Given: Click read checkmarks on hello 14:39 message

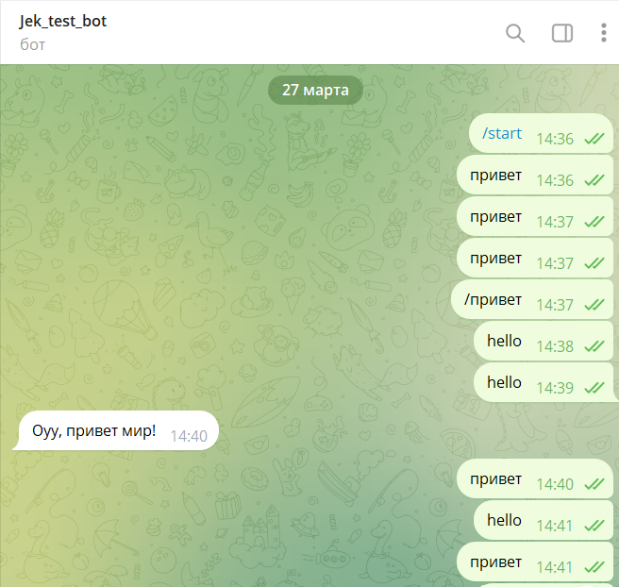Looking at the screenshot, I should [594, 388].
